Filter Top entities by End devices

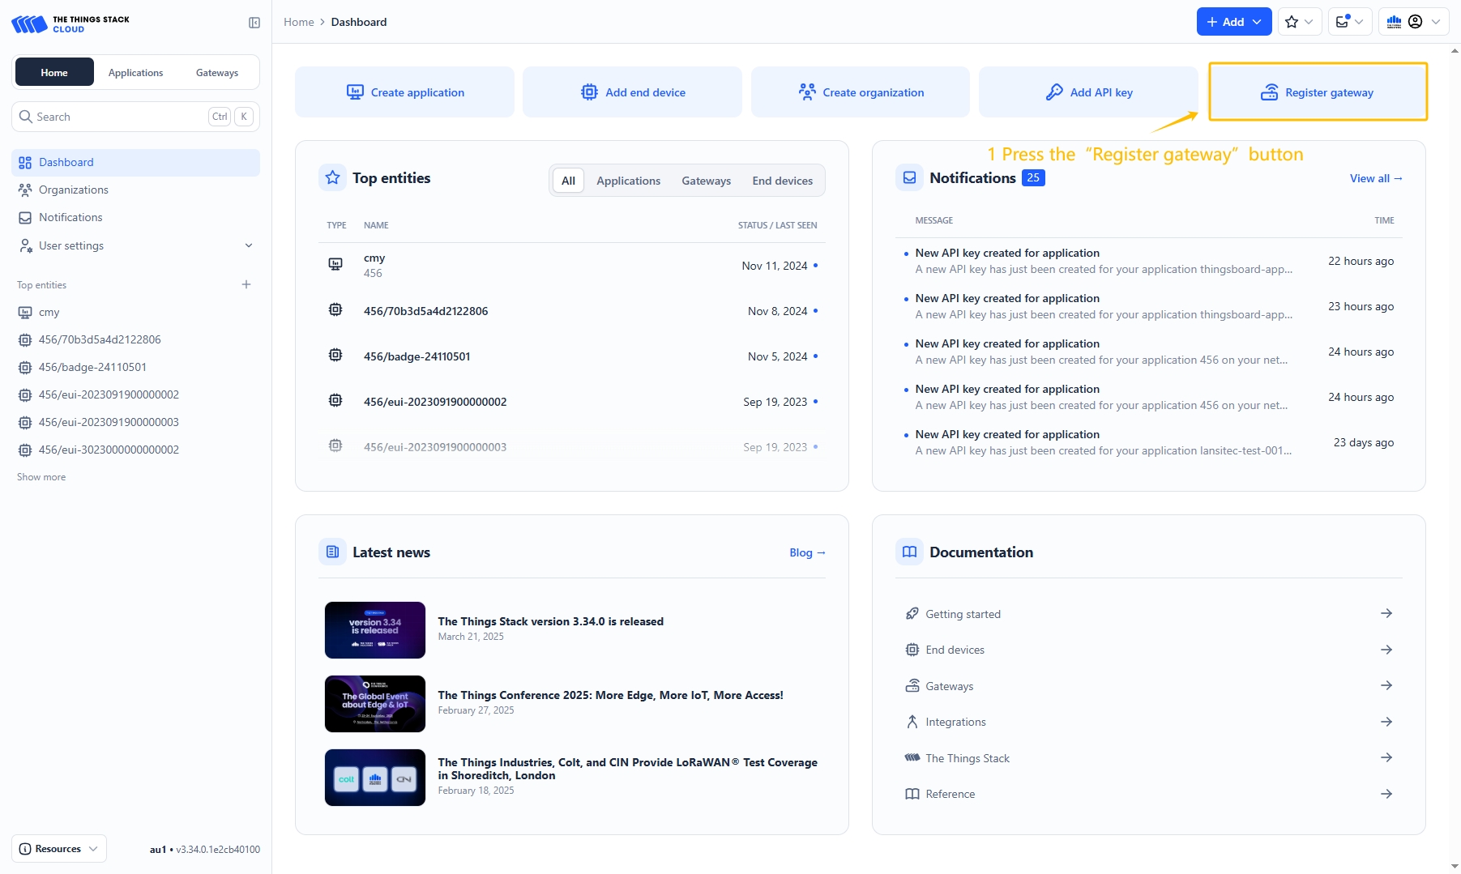782,181
